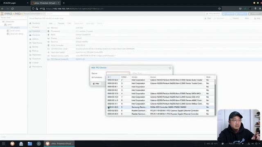The height and width of the screenshot is (147, 262).
Task: Select the CD/DVD Drive hardware row
Action: 154,49
